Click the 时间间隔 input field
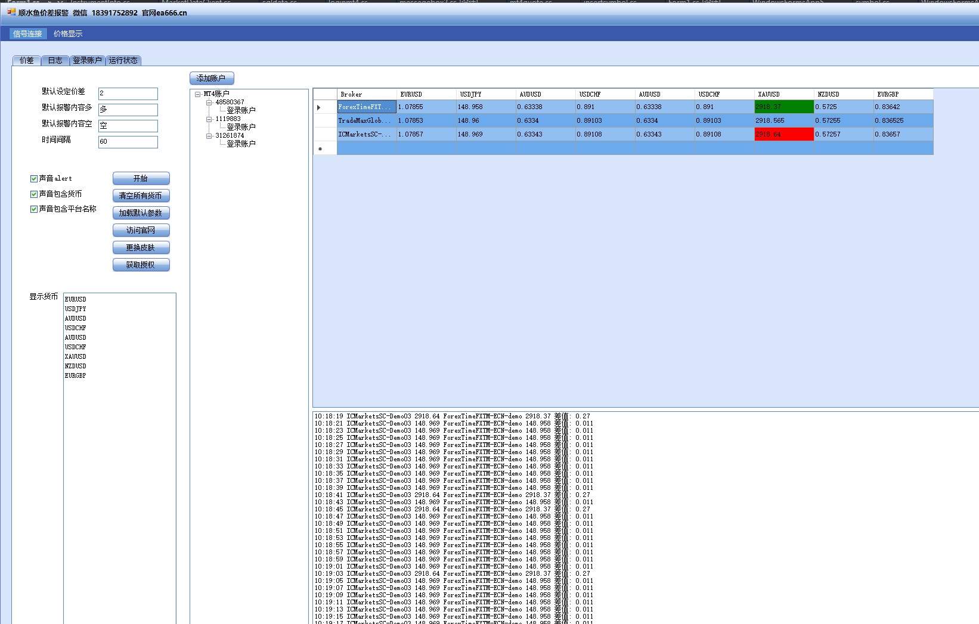 (x=128, y=142)
